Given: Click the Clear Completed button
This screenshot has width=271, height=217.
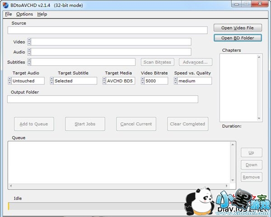Looking at the screenshot, I should (188, 124).
